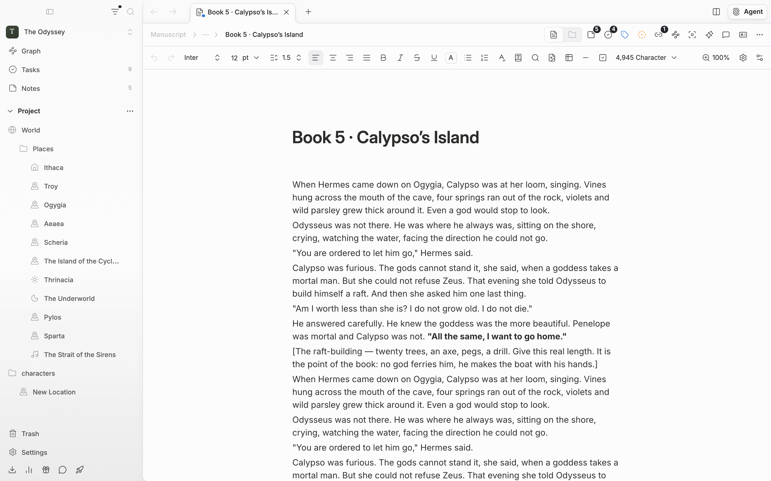Align text right

coord(350,57)
